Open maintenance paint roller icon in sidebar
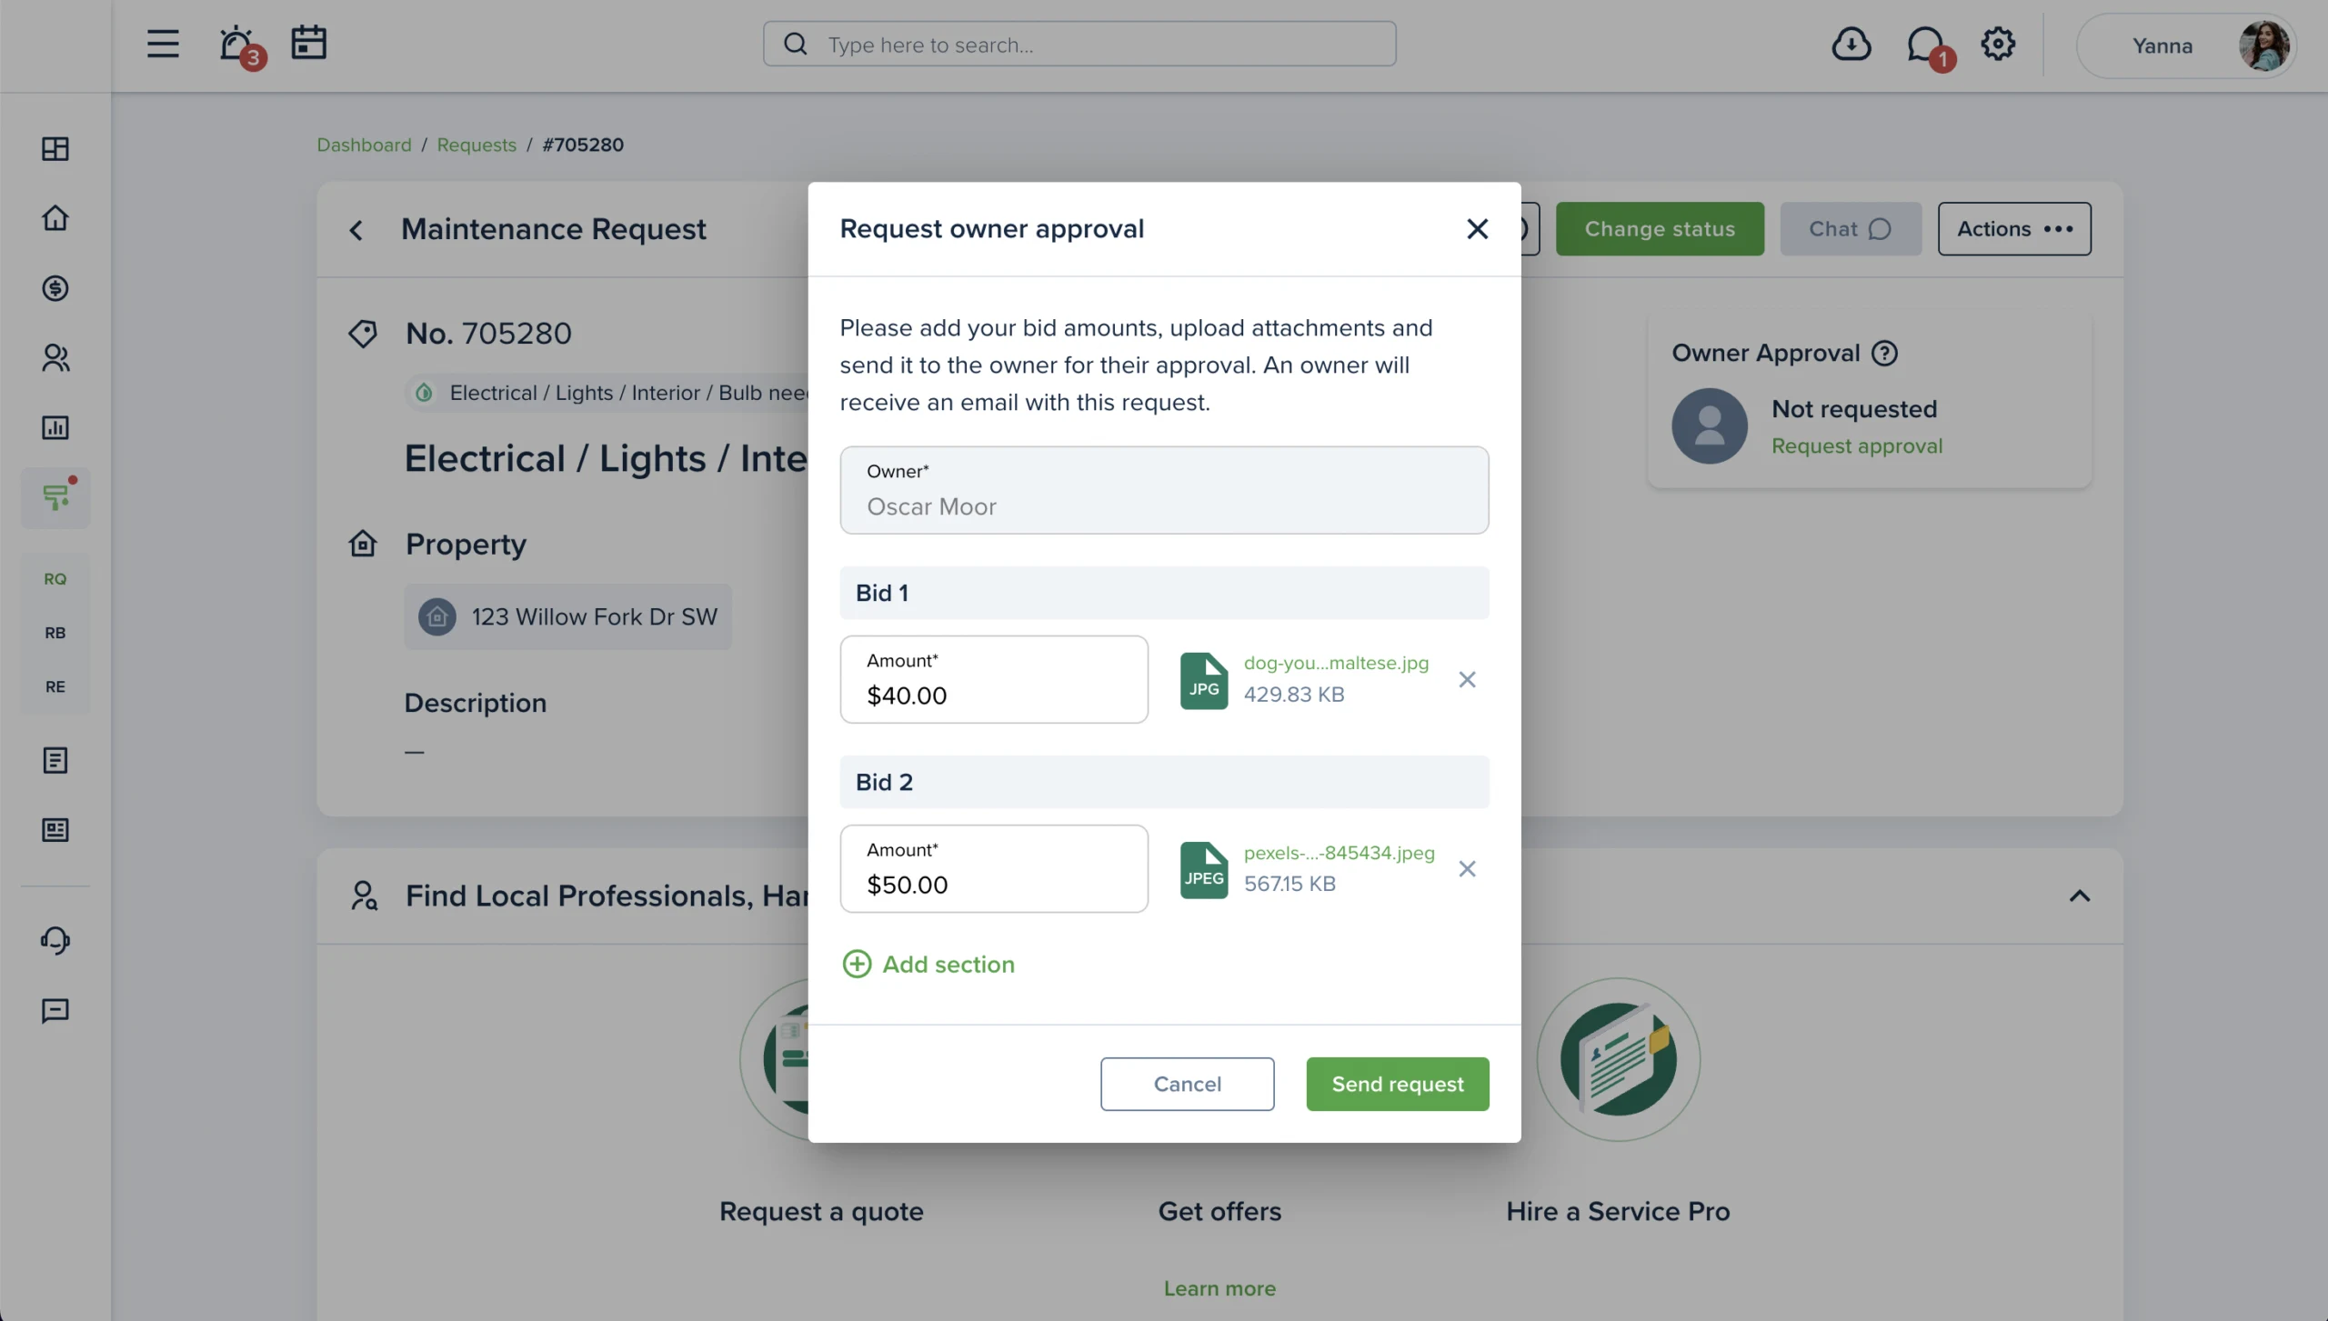2328x1321 pixels. [x=55, y=497]
